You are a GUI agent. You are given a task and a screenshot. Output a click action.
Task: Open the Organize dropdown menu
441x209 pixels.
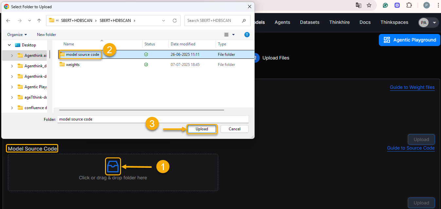pyautogui.click(x=17, y=35)
